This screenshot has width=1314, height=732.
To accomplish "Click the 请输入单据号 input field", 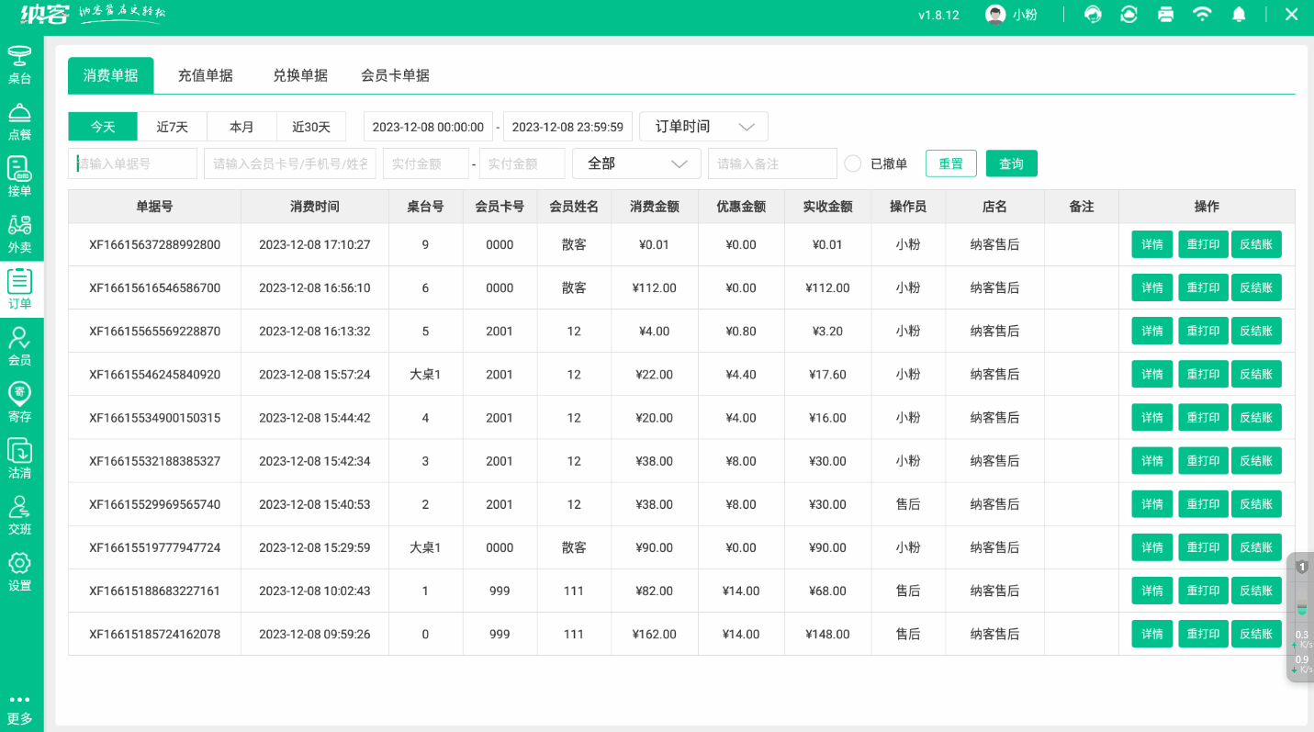I will click(x=131, y=163).
